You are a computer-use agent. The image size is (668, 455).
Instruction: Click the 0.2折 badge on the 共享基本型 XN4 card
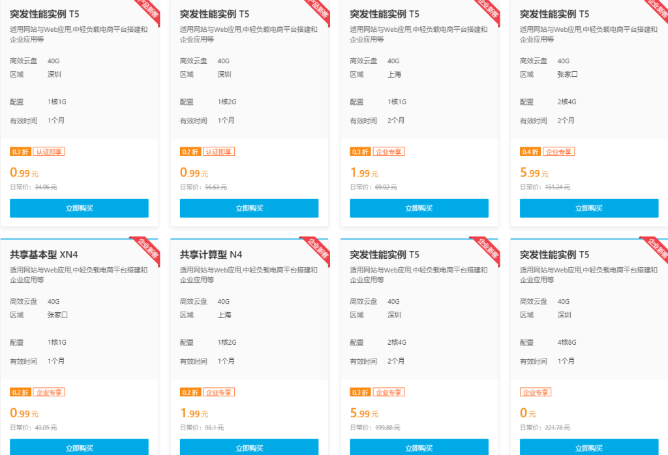pyautogui.click(x=20, y=392)
